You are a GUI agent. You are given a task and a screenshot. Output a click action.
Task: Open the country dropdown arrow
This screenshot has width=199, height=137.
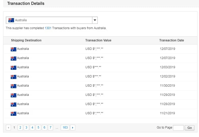coord(95,20)
